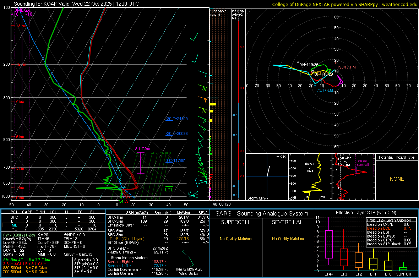This screenshot has width=419, height=278.
Task: Click the 'SHIP = 0.0' parameter
Action: (x=83, y=272)
